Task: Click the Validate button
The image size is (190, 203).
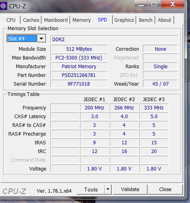Action: click(130, 190)
